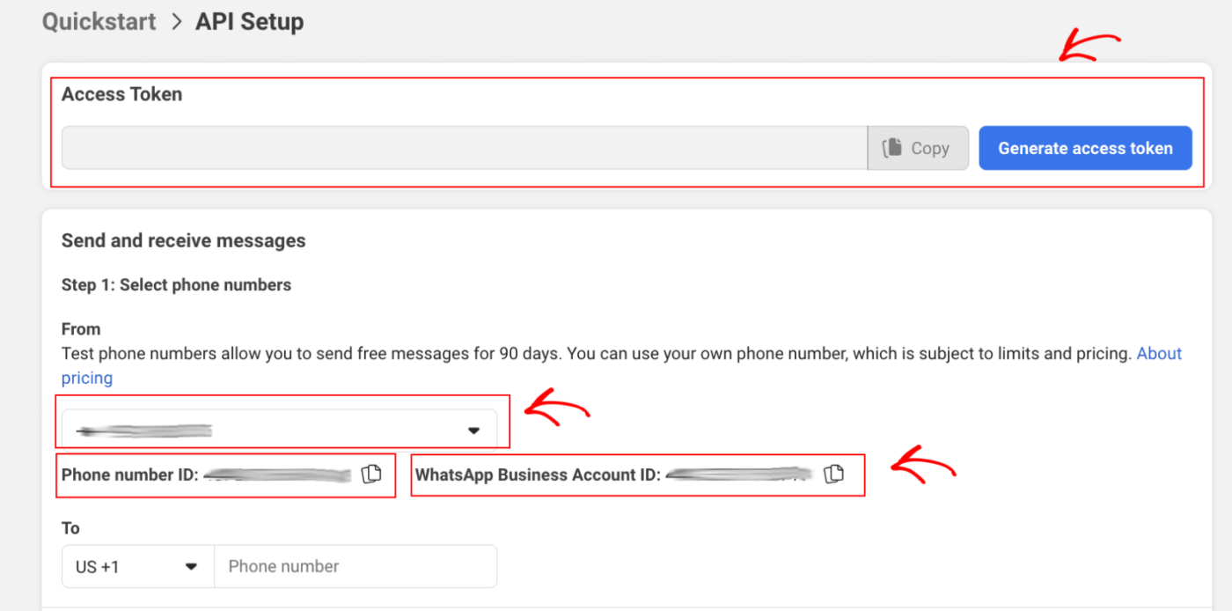
Task: Click the Access Token heading
Action: [121, 94]
